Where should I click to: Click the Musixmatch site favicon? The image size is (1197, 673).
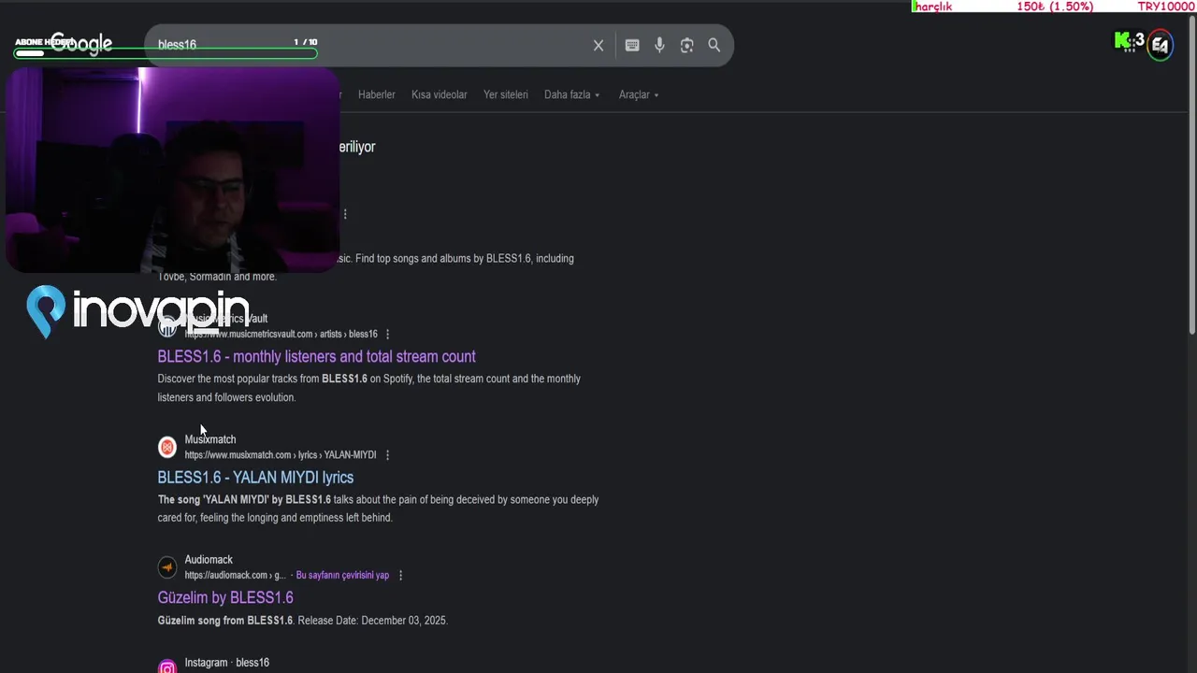point(167,447)
